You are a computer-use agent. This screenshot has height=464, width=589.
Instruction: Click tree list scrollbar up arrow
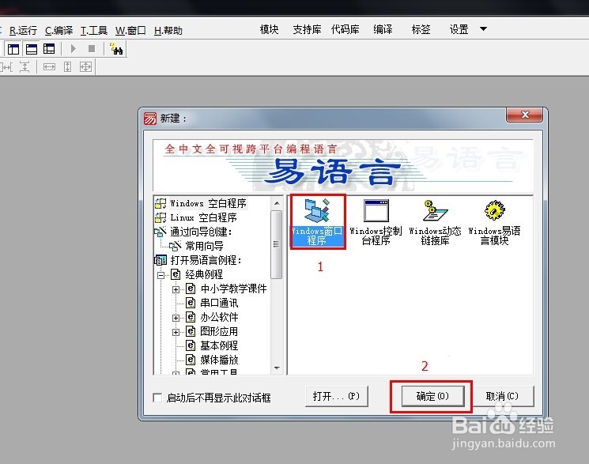click(x=277, y=203)
